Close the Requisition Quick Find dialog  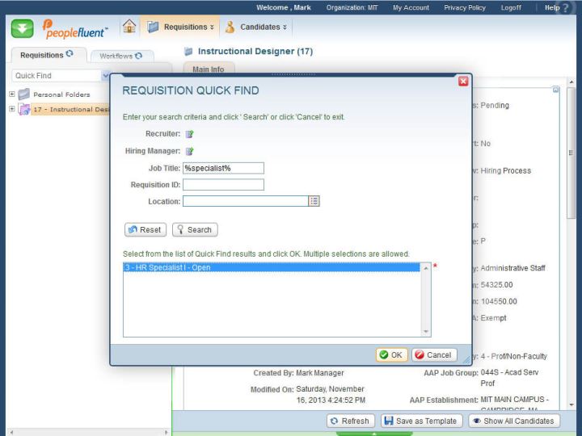point(463,81)
